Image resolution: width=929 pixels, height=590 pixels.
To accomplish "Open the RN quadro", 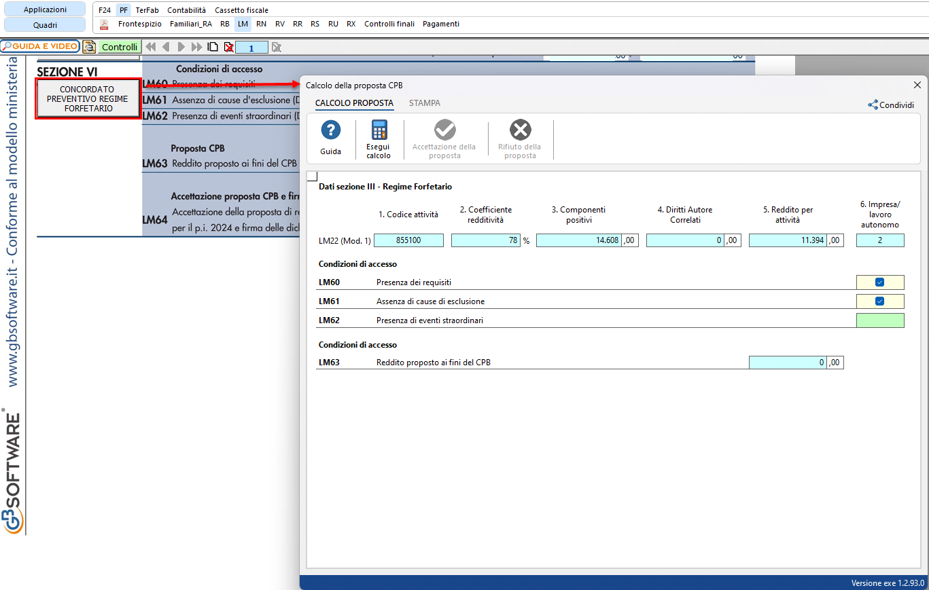I will 261,24.
